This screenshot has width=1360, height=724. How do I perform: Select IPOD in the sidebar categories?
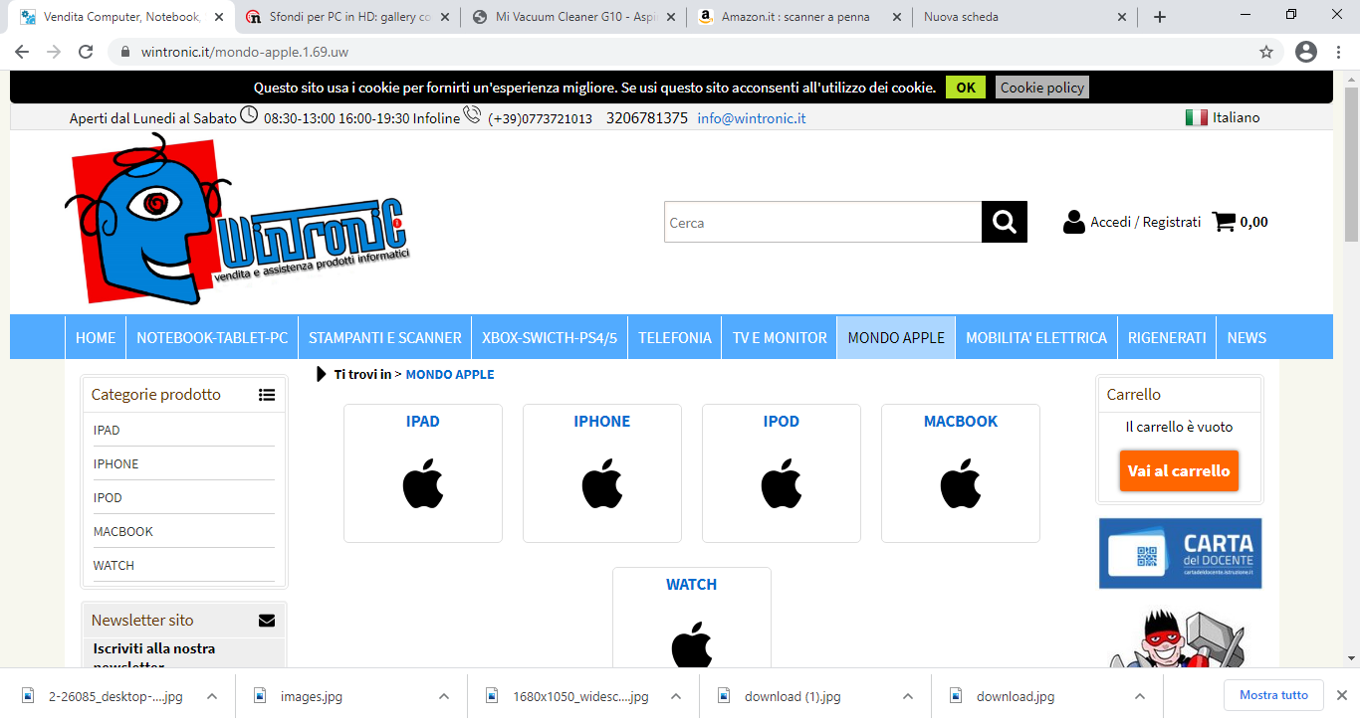(x=108, y=497)
